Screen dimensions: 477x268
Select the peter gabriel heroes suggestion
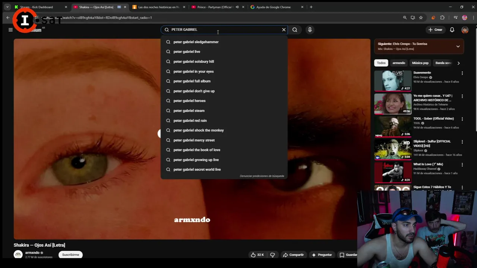click(224, 100)
